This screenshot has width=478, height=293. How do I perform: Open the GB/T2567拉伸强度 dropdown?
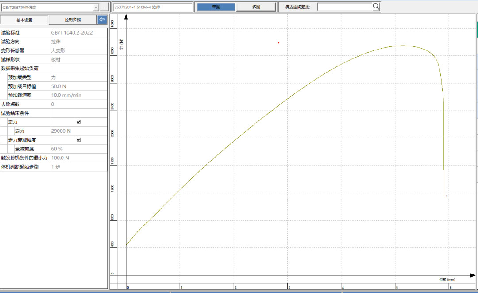(x=96, y=7)
